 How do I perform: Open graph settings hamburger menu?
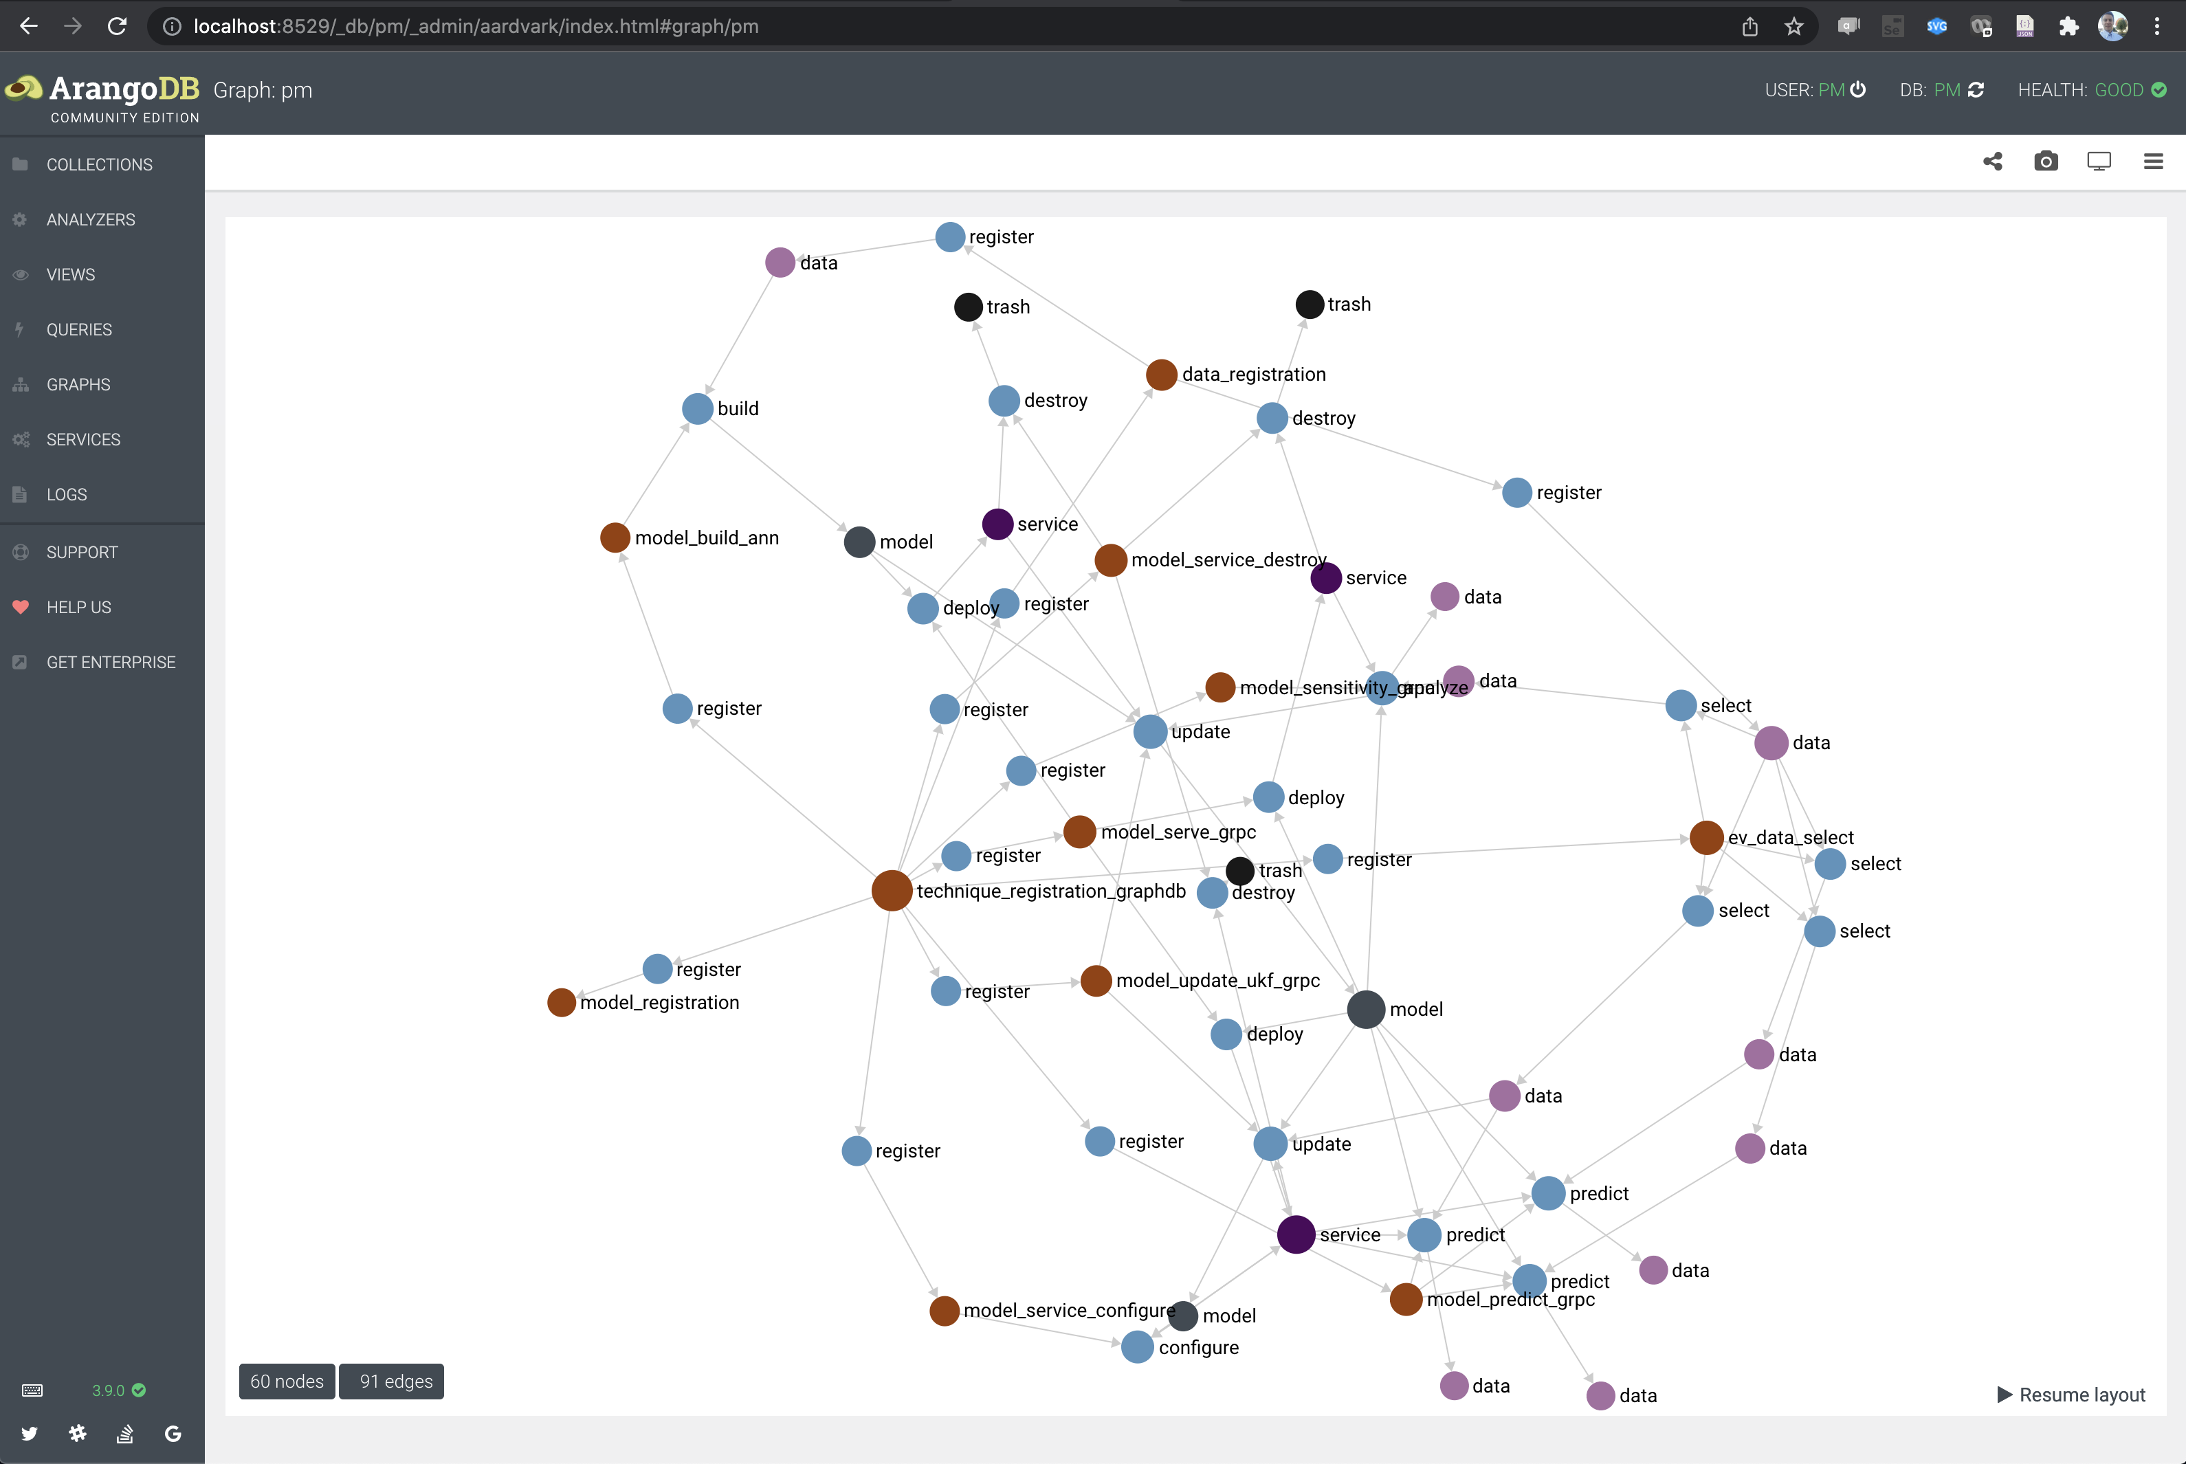tap(2153, 162)
